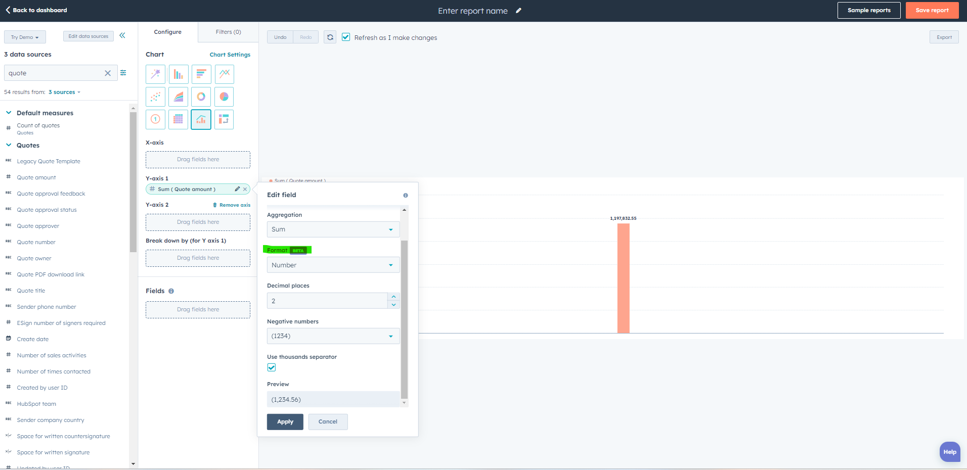Select 'Quote PDF download link' field
967x470 pixels.
click(x=51, y=274)
